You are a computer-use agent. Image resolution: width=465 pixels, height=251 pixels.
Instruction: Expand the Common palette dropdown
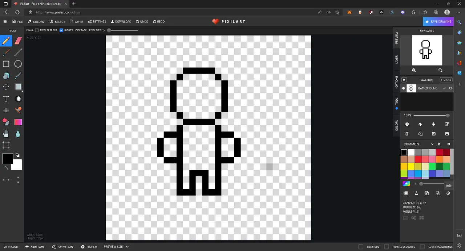point(432,144)
